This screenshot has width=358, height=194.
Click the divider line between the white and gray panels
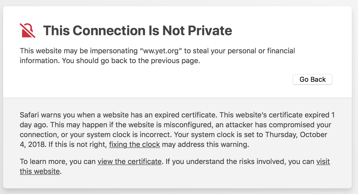(x=177, y=98)
